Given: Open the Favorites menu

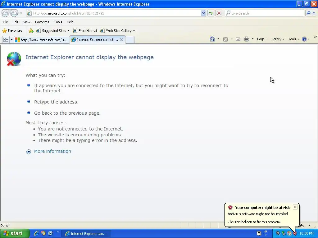Looking at the screenshot, I should pos(42,22).
